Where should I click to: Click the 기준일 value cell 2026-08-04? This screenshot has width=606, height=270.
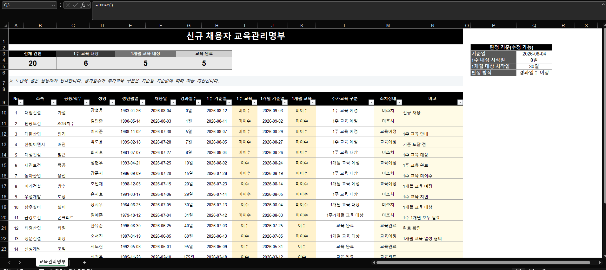tap(534, 54)
